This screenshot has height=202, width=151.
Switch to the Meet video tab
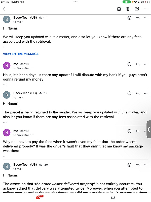point(113,197)
